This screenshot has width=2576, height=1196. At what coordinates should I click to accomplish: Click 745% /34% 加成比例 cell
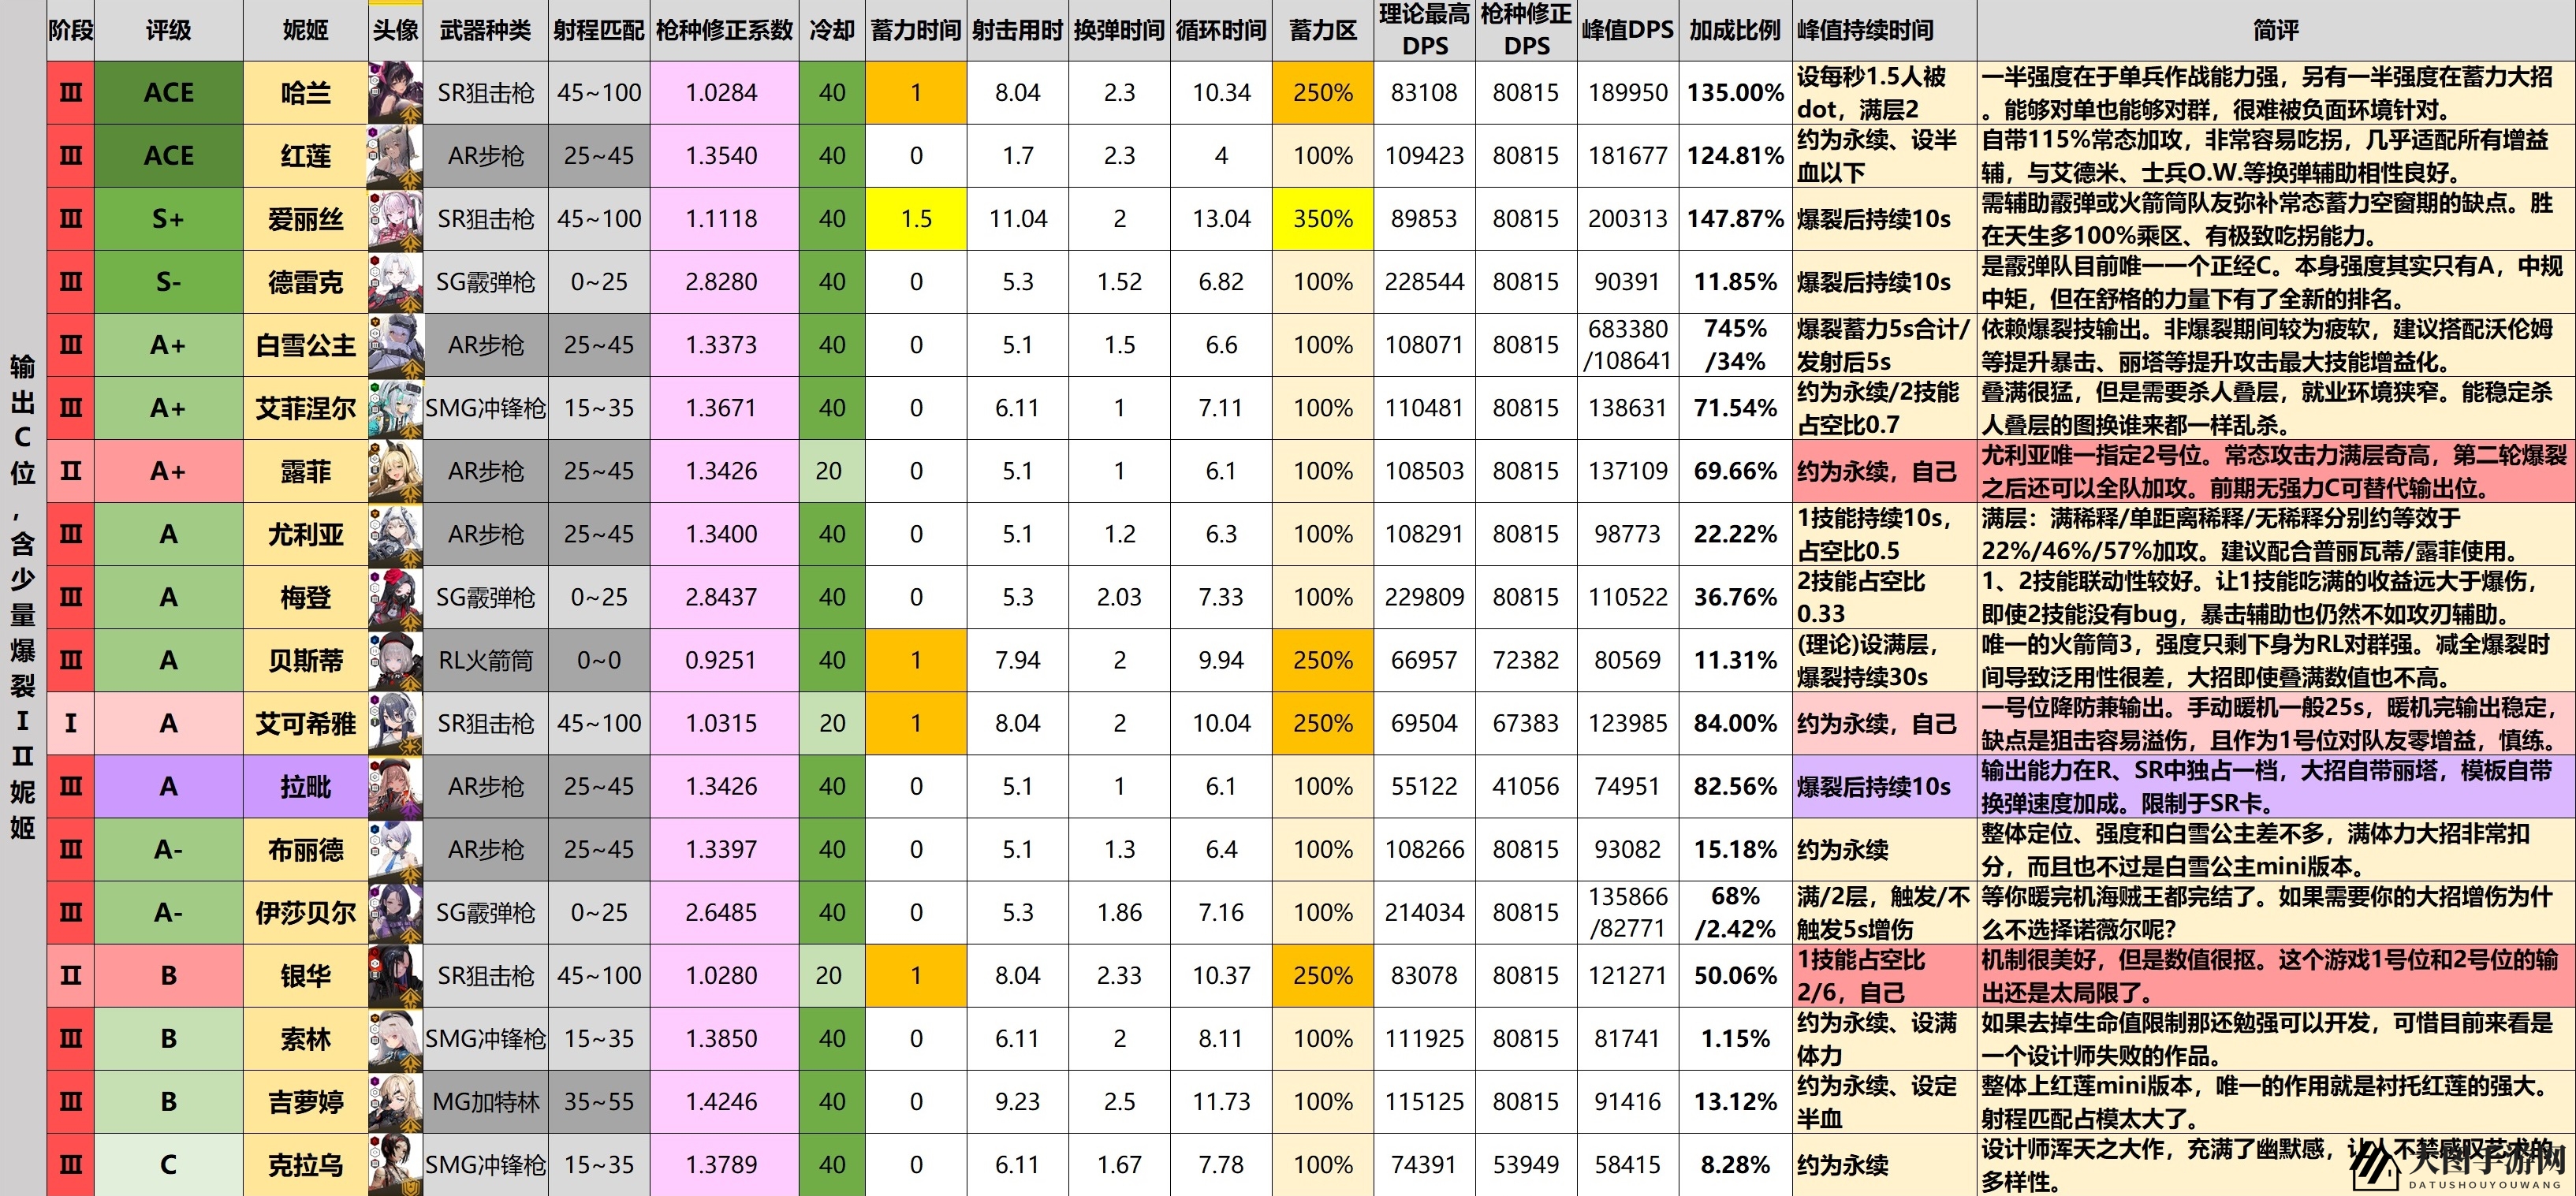1735,345
